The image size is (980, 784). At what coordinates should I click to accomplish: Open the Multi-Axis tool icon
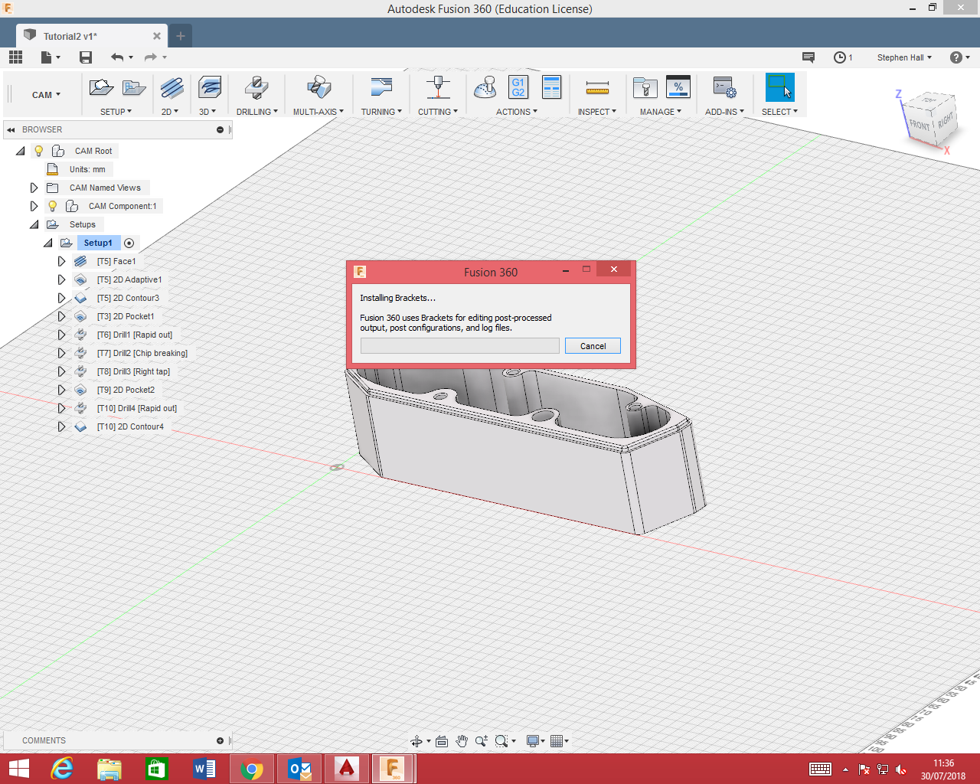pos(318,88)
